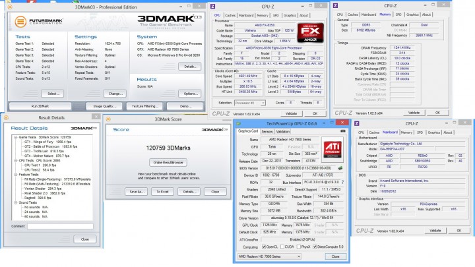Click the Futuremark Corporation logo
Viewport: 475px width, 267px height.
click(x=38, y=22)
